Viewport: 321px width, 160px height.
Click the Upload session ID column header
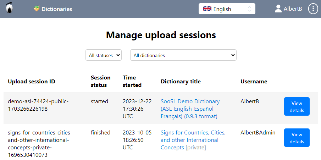32,82
